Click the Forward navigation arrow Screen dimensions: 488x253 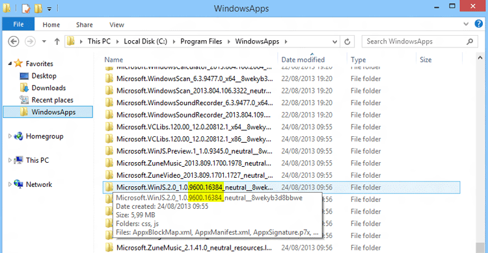point(30,42)
